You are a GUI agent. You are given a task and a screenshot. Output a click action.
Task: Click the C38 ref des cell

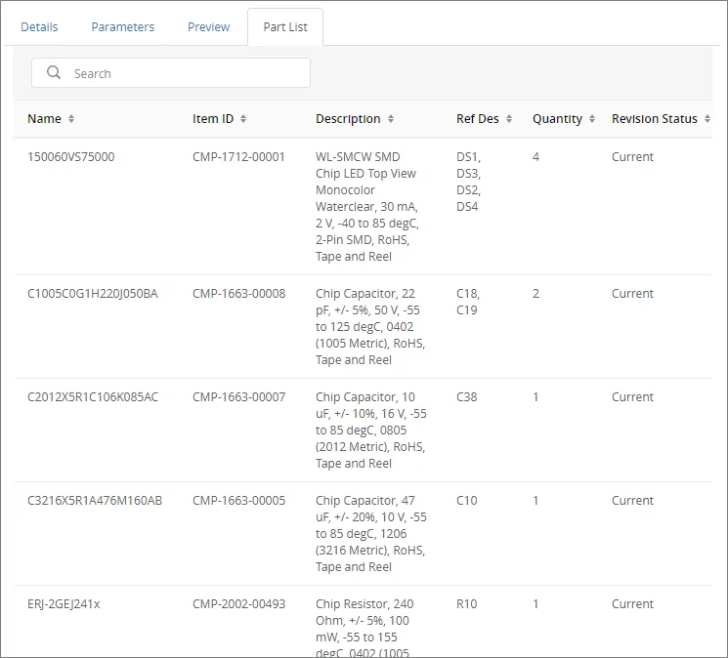point(467,397)
